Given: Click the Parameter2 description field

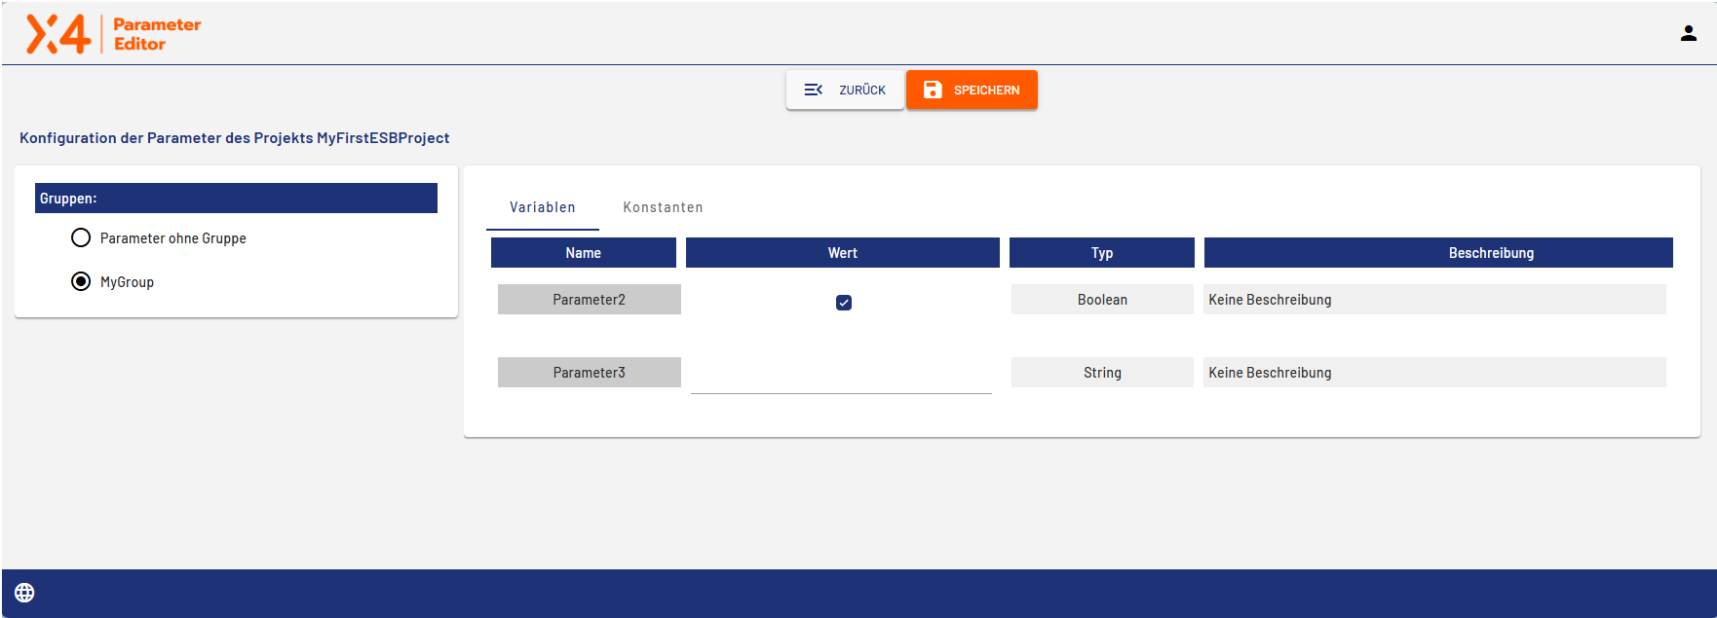Looking at the screenshot, I should pyautogui.click(x=1433, y=300).
